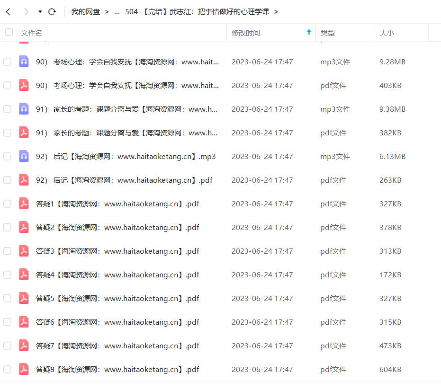
Task: Expand chevron after 我的网盘 breadcrumb
Action: pos(107,12)
